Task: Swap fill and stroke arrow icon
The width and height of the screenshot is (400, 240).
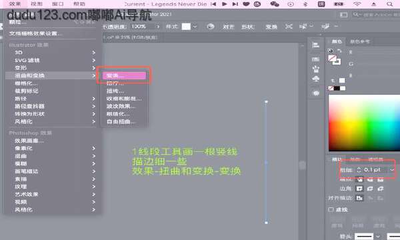Action: click(339, 51)
